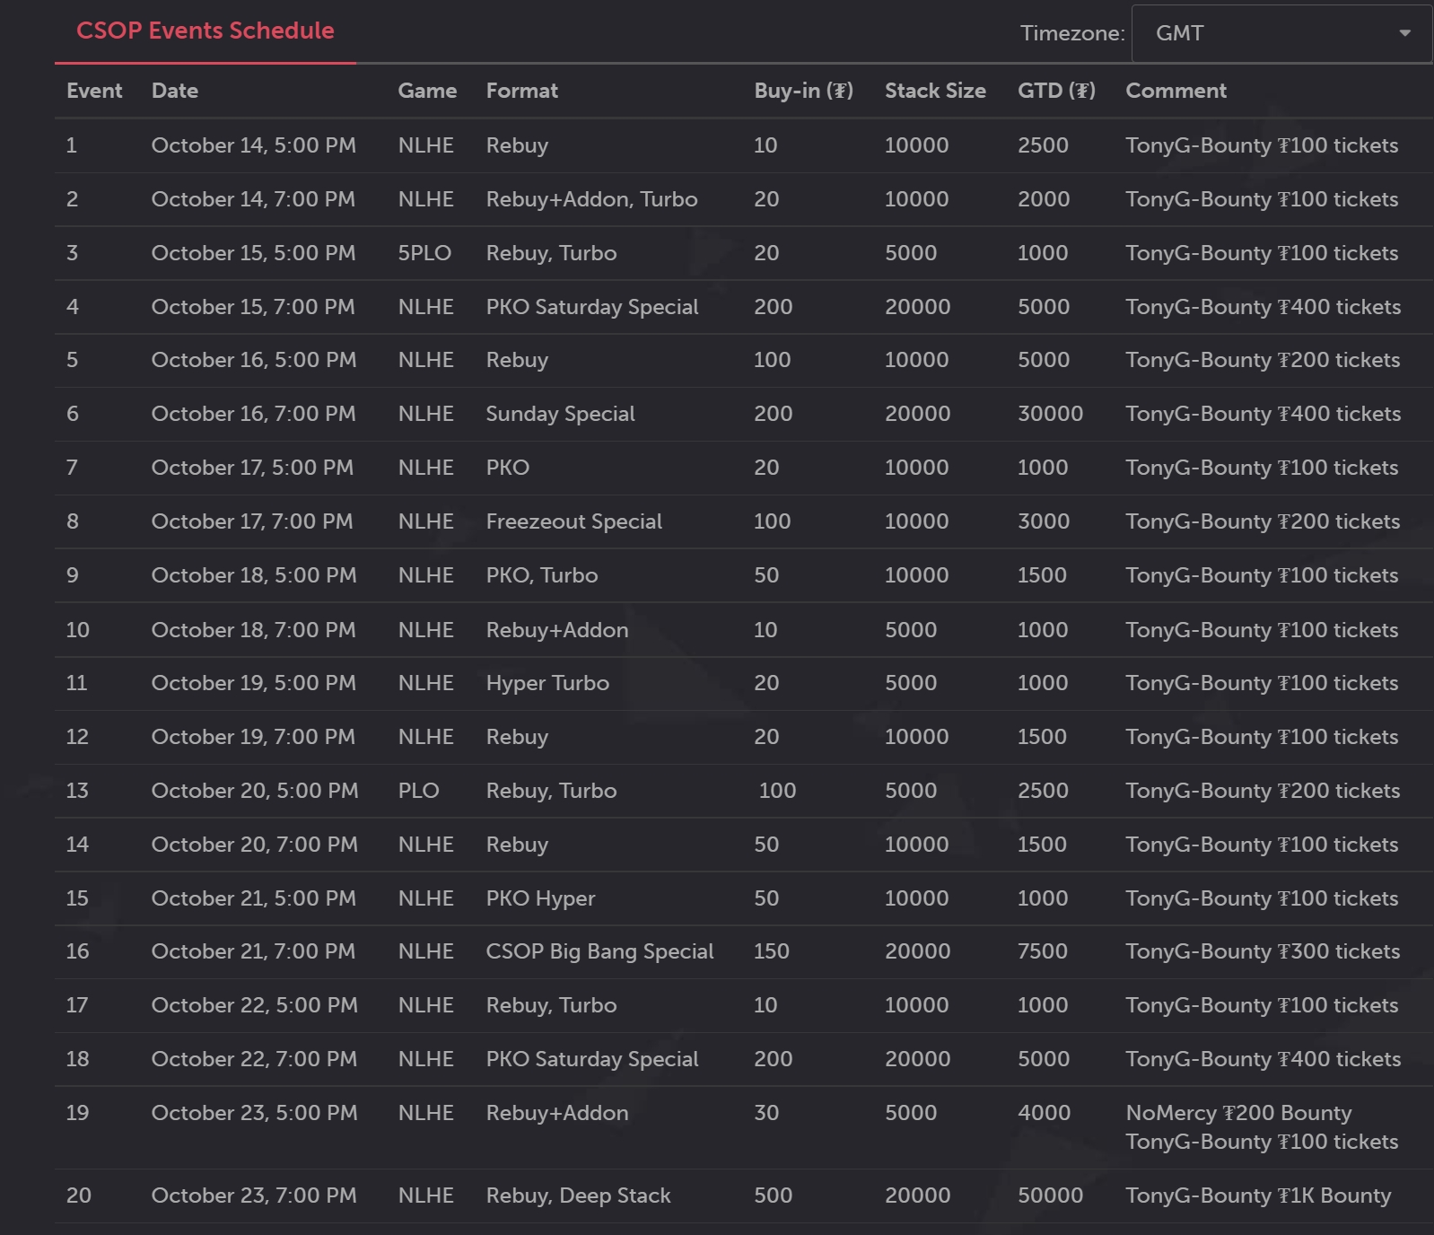Click the Game column header
This screenshot has height=1235, width=1434.
tap(427, 91)
